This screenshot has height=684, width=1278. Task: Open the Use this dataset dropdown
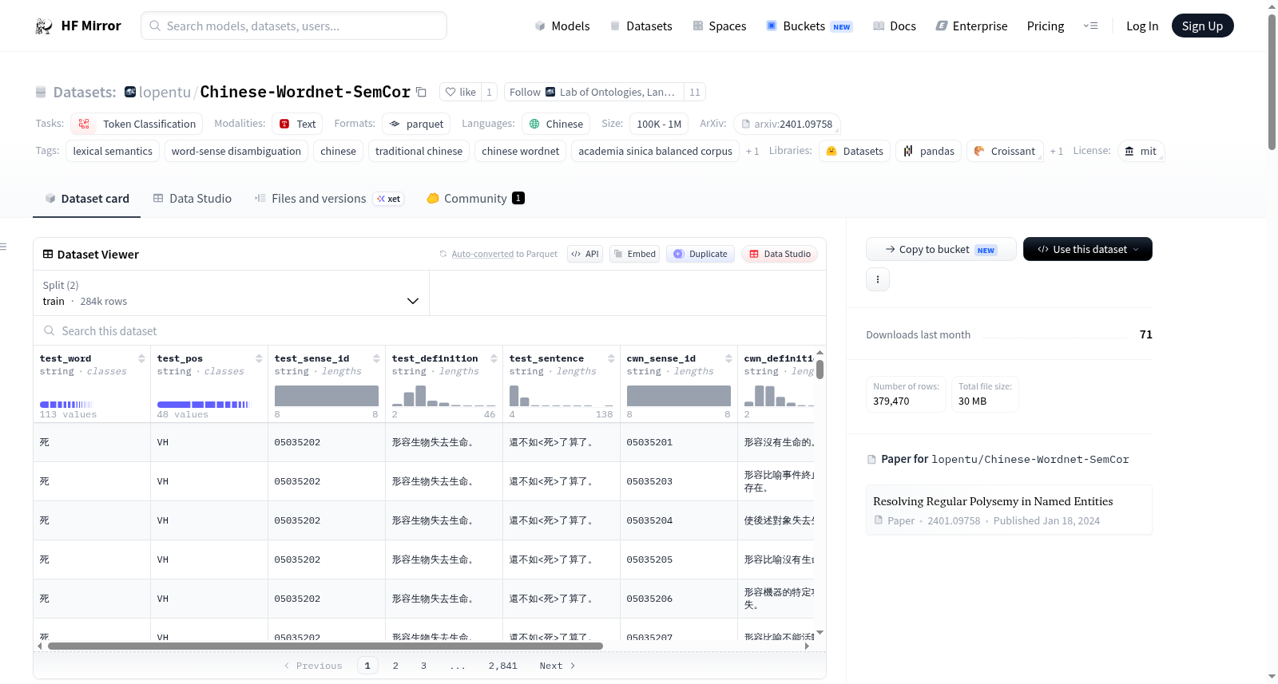[x=1088, y=249]
